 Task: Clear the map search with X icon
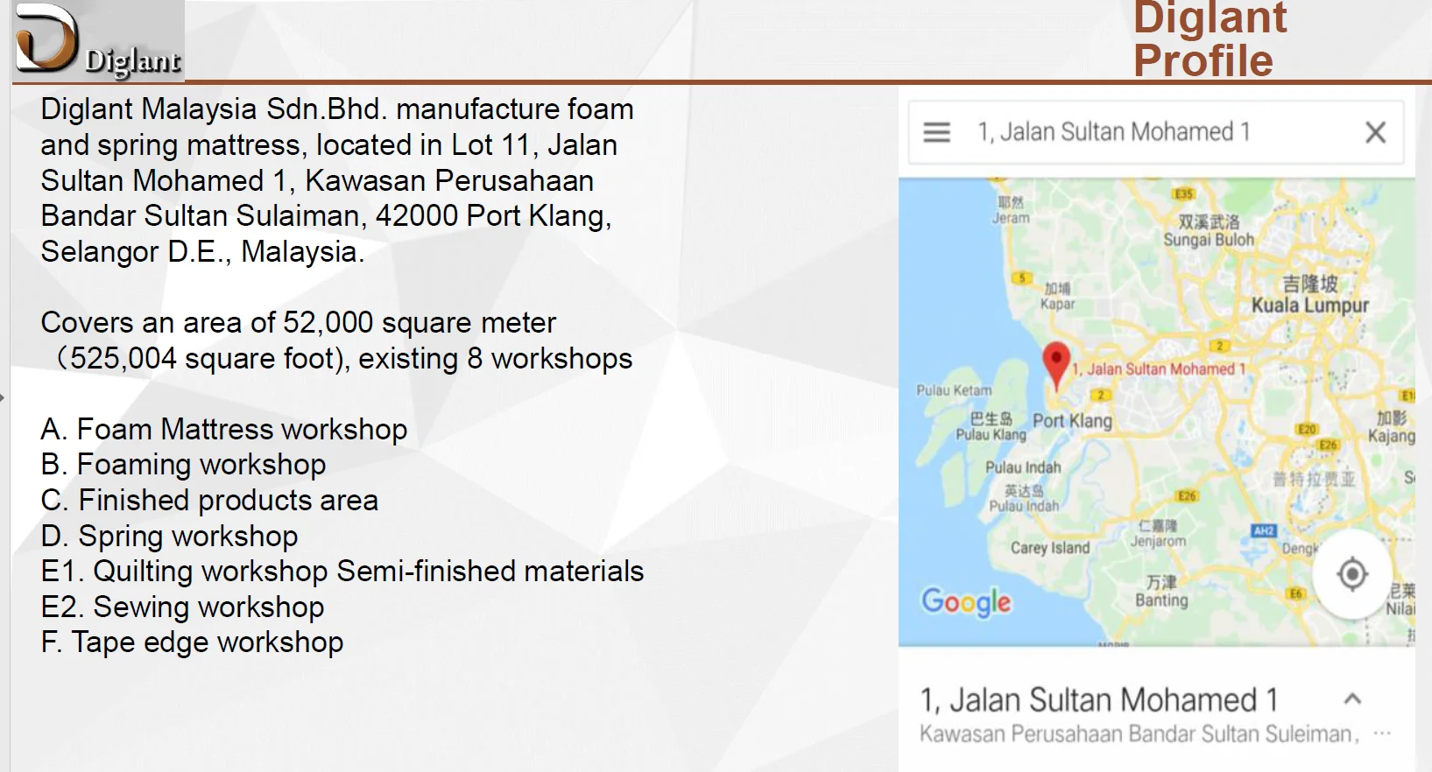tap(1375, 132)
